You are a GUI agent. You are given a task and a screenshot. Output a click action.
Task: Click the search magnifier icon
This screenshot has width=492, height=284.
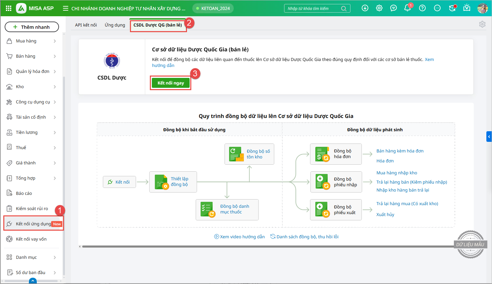coord(344,9)
